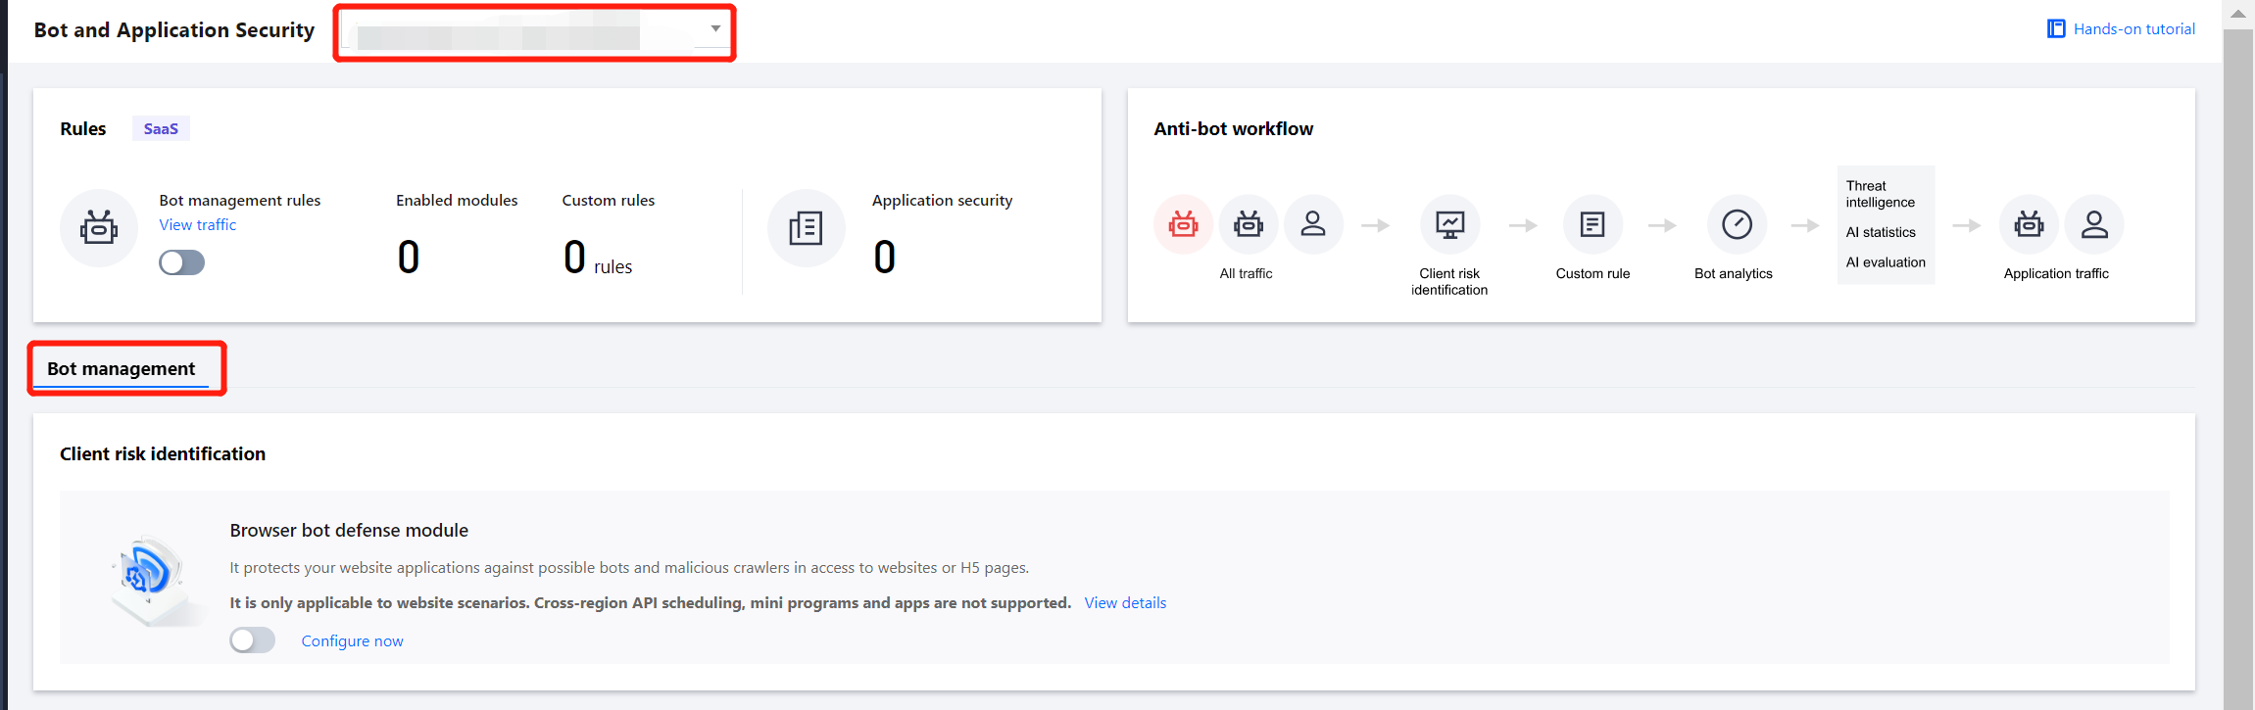This screenshot has width=2255, height=710.
Task: Switch to the Bot management tab
Action: [x=122, y=369]
